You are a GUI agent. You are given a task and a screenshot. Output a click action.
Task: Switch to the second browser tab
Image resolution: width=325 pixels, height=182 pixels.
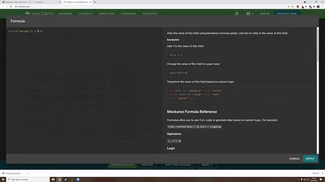coord(46,2)
